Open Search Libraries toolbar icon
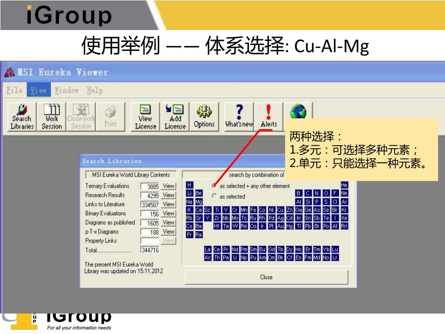Screen dimensions: 445x334 pyautogui.click(x=22, y=117)
